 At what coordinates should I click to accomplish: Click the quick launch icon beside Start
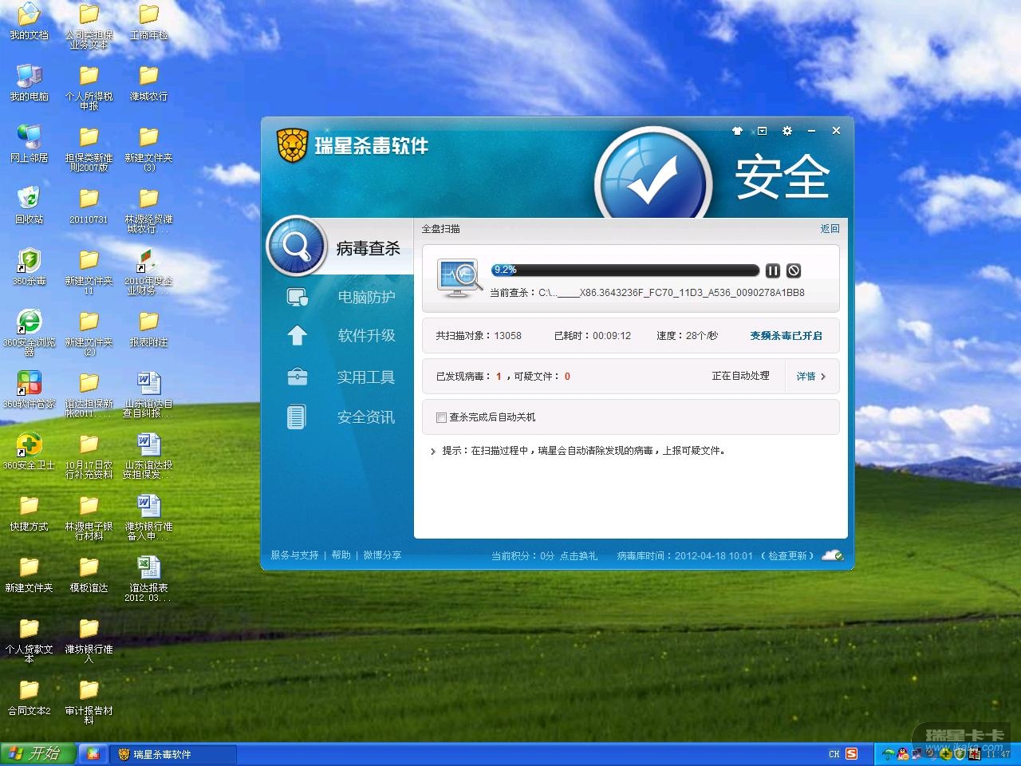(93, 754)
